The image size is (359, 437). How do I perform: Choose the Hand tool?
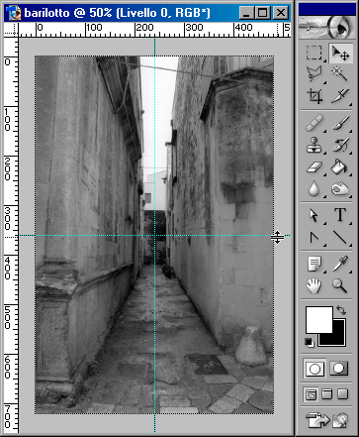(314, 285)
